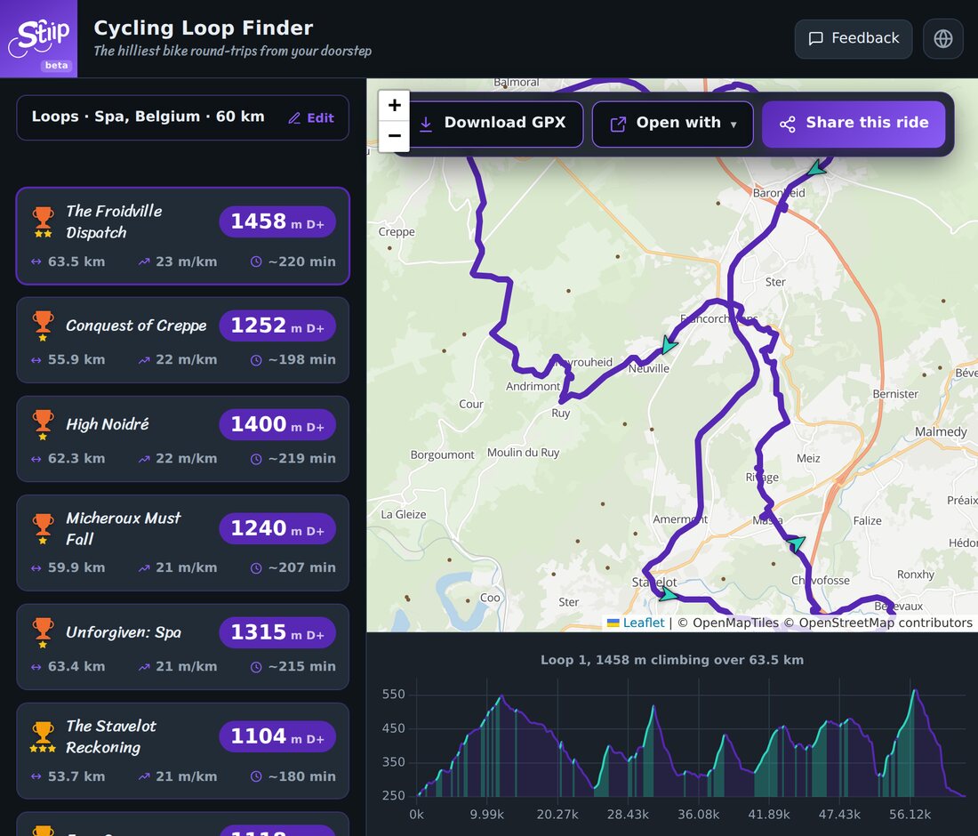Download GPX for this ride
The width and height of the screenshot is (978, 836).
pos(493,124)
